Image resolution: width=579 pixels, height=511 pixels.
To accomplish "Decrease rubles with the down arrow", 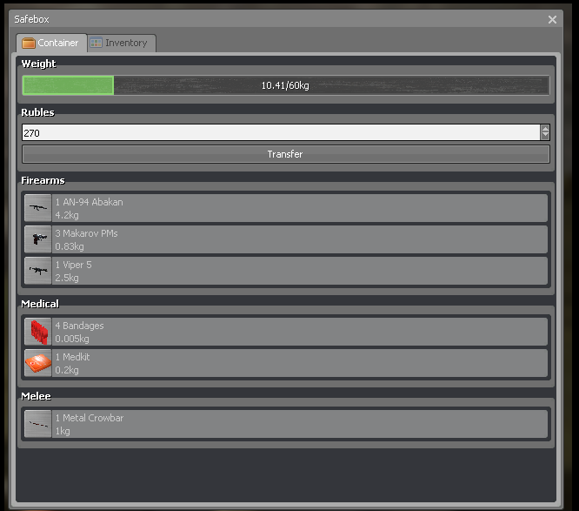I will click(x=545, y=136).
